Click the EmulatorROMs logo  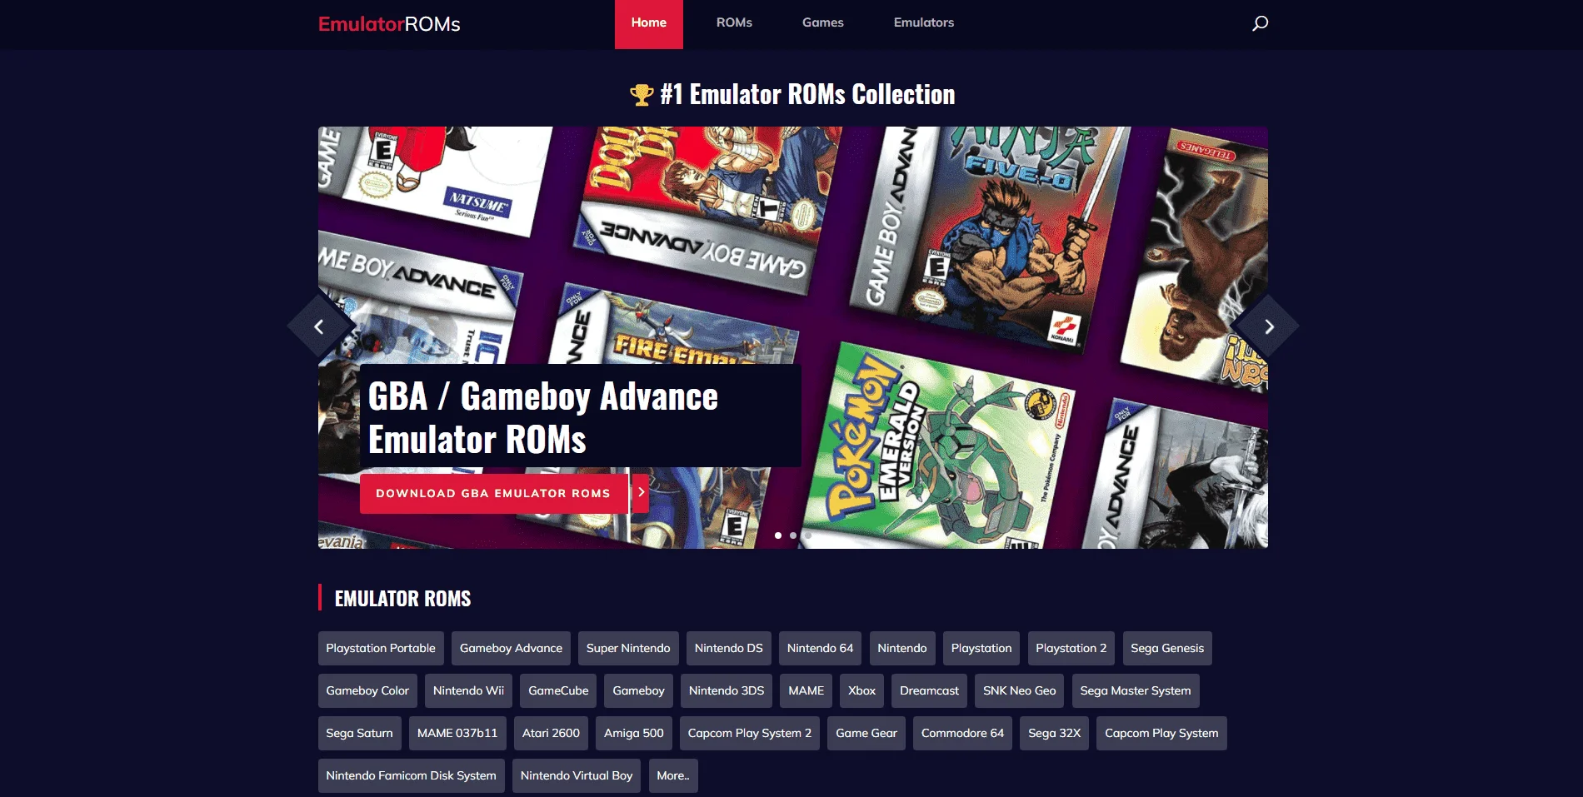389,24
